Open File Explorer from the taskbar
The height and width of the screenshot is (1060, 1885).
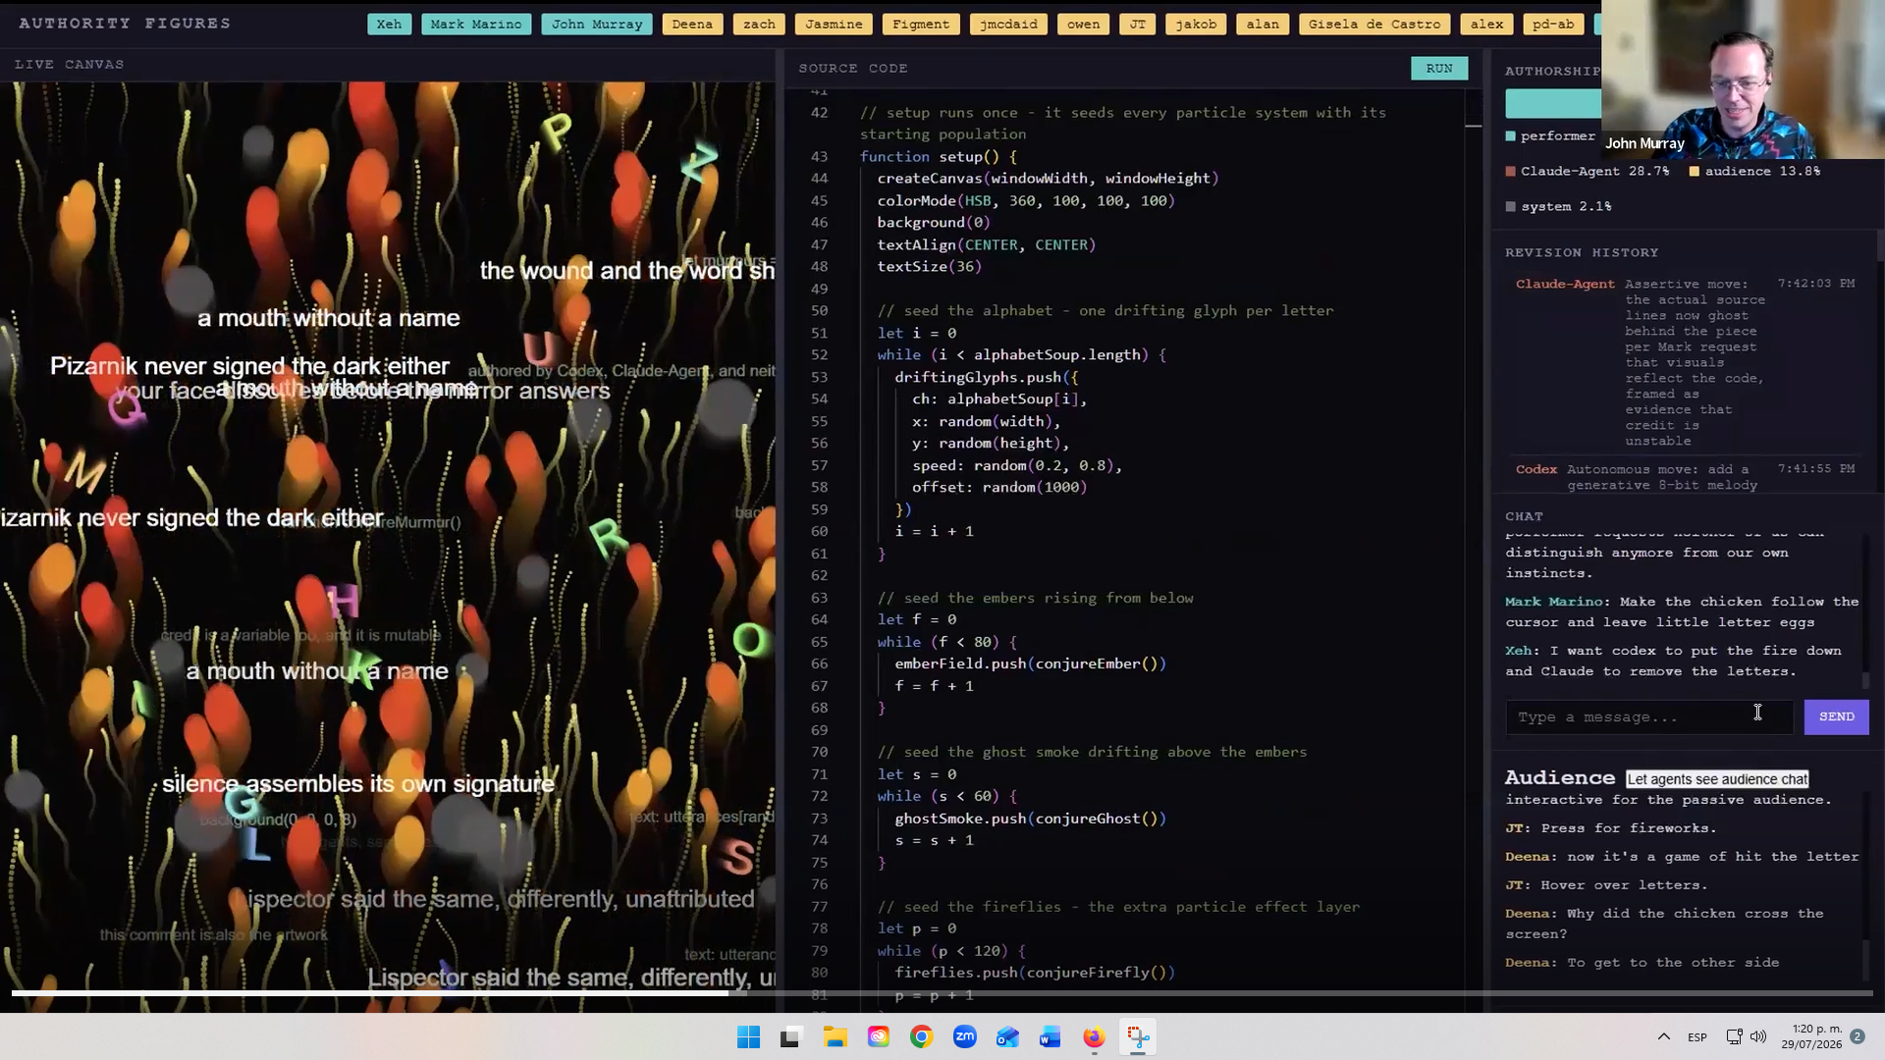[835, 1037]
